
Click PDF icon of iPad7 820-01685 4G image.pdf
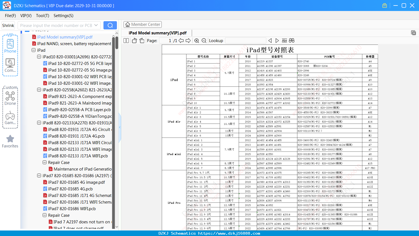[x=45, y=182]
